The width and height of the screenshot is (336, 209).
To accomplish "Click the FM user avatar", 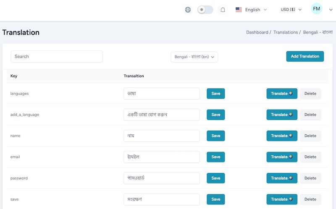I will coord(317,9).
